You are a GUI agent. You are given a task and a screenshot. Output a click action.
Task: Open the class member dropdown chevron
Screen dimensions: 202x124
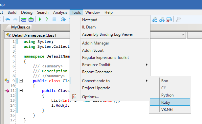point(183,35)
